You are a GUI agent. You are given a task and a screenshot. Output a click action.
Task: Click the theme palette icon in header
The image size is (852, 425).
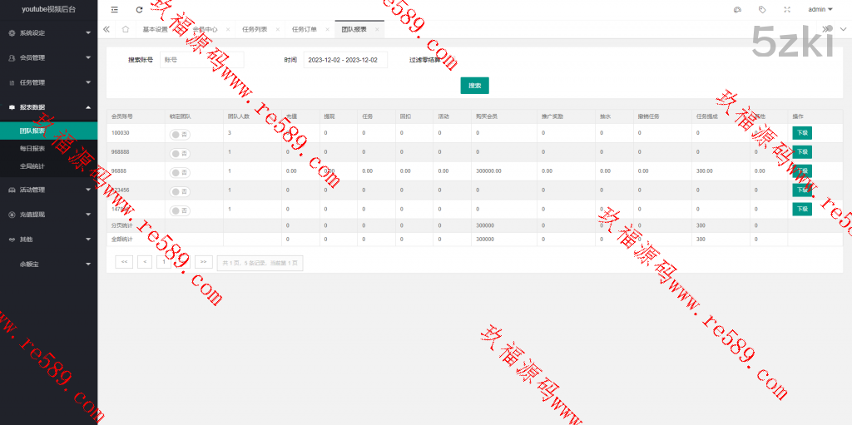click(737, 10)
